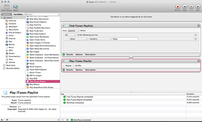The height and width of the screenshot is (122, 202).
Task: Open the Find playlists type dropdown
Action: [73, 31]
